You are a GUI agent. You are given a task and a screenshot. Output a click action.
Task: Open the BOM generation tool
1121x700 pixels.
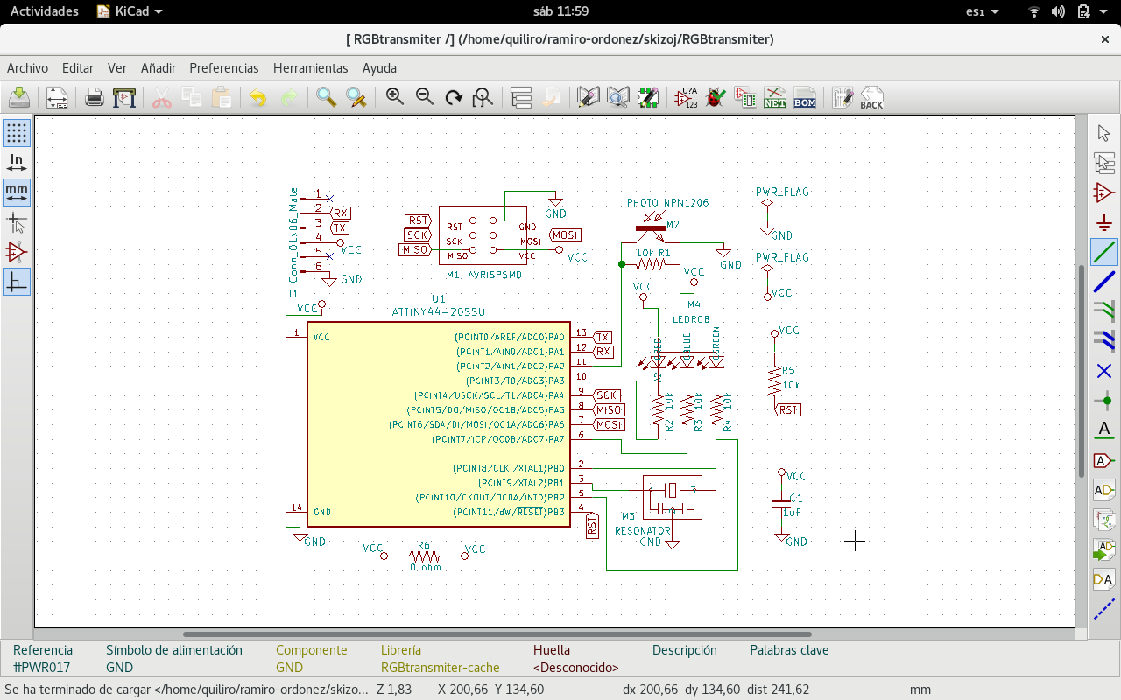(x=805, y=97)
